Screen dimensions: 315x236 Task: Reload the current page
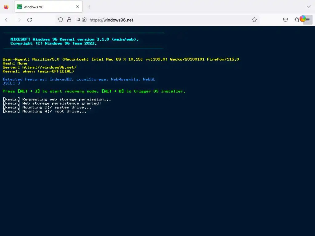(30, 20)
